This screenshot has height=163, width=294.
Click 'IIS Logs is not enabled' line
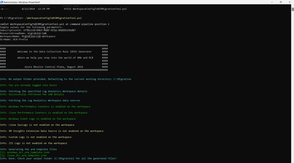(33, 143)
